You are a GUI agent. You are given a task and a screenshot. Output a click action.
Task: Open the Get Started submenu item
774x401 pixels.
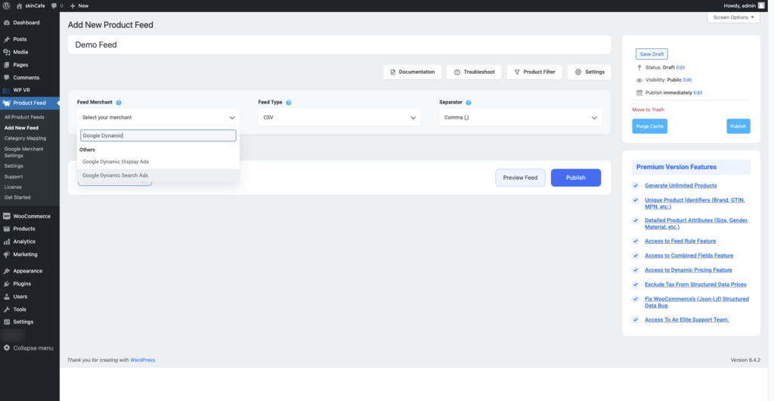(x=17, y=197)
